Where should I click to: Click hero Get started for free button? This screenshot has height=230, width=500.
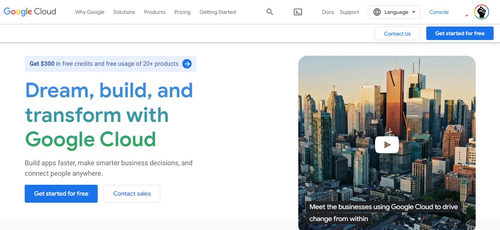pos(61,194)
